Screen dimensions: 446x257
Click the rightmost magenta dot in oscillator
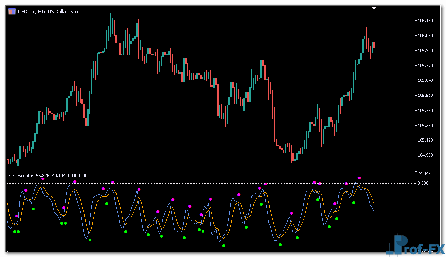[359, 178]
